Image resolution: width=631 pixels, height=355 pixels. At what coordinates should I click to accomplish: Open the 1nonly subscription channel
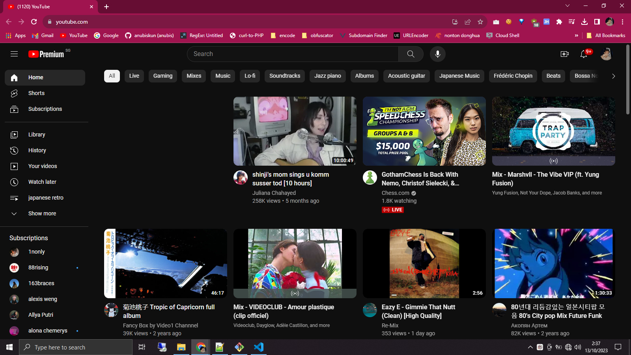pyautogui.click(x=45, y=252)
